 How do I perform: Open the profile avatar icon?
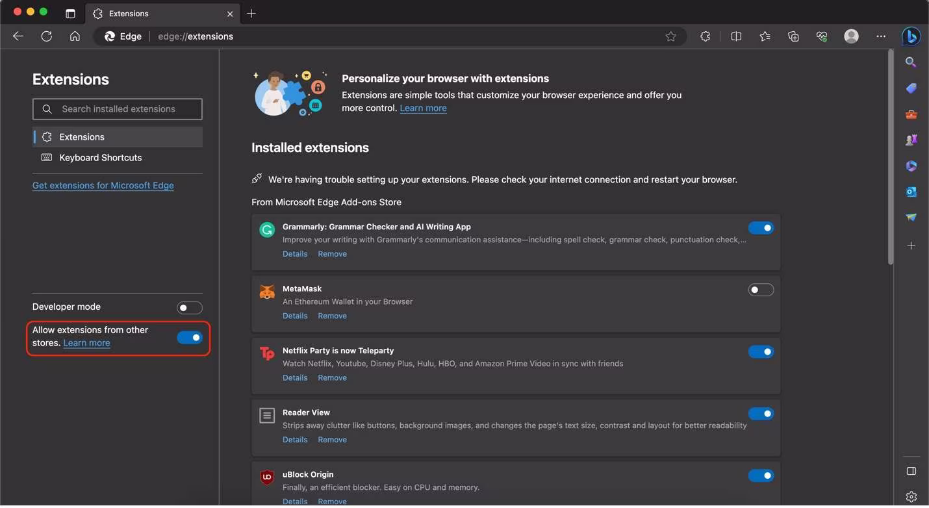click(x=851, y=36)
